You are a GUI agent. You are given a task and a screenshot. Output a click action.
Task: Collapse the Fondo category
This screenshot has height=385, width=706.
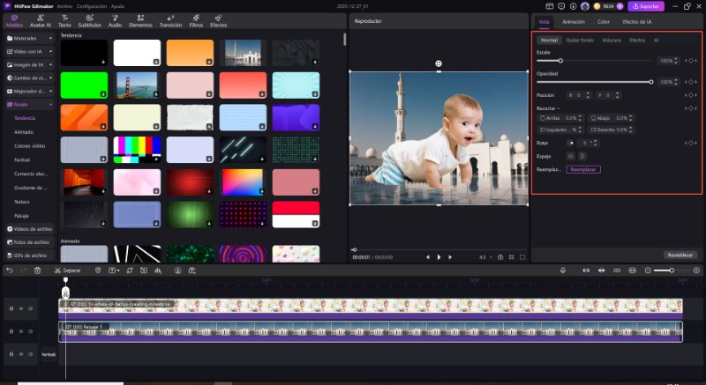pos(30,104)
